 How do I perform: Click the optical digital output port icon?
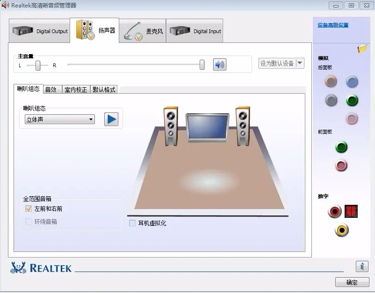[351, 211]
